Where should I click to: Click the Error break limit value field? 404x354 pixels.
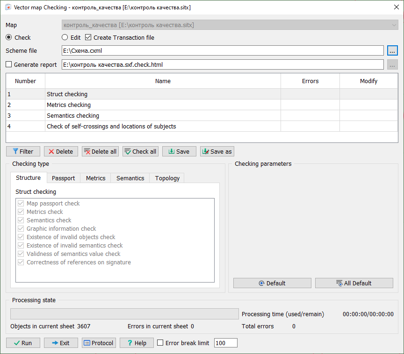[225, 343]
